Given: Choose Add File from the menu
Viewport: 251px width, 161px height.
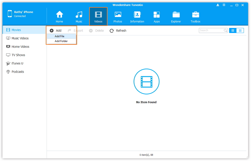Looking at the screenshot, I should point(60,36).
